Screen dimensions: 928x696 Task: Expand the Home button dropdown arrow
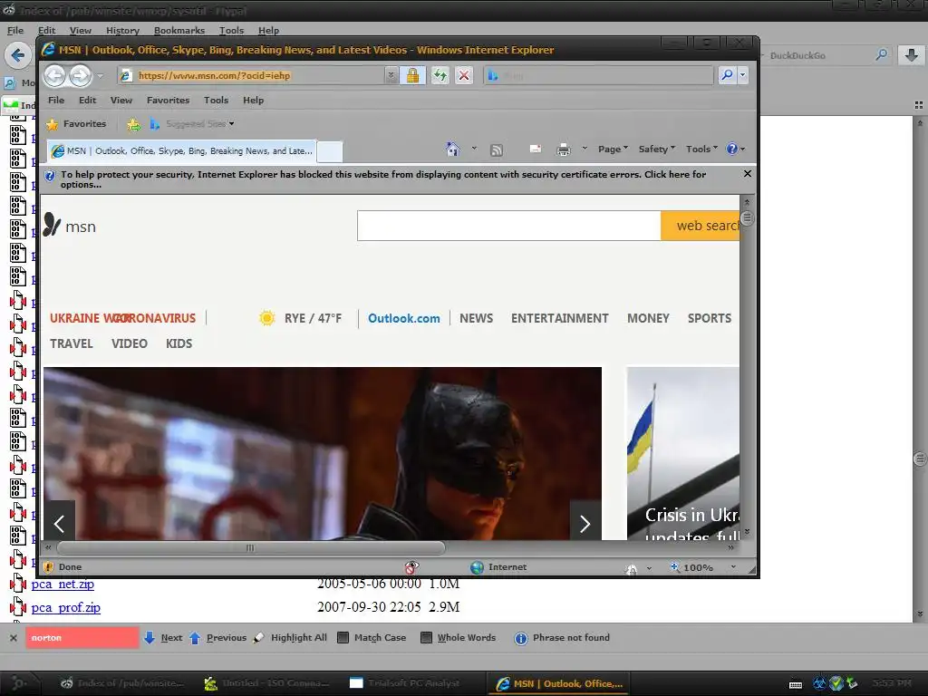pos(474,149)
